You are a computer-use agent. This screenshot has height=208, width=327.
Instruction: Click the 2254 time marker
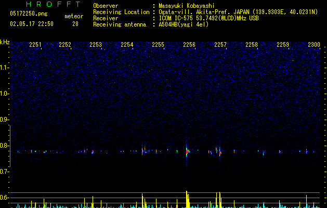(127, 45)
